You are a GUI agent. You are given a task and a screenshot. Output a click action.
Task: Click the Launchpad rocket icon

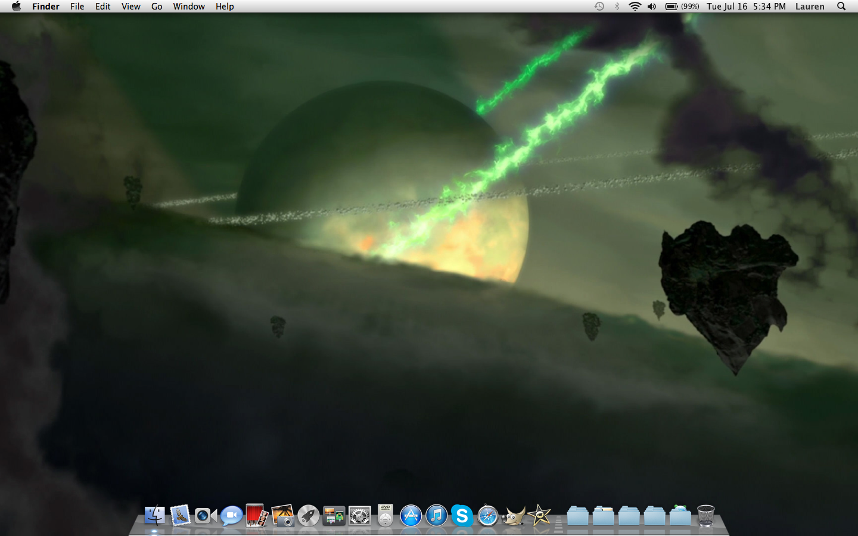pos(308,515)
